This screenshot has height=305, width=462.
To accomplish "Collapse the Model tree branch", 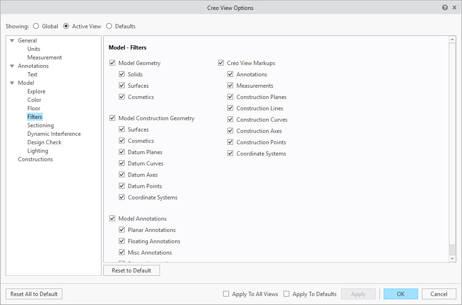I will pos(11,82).
